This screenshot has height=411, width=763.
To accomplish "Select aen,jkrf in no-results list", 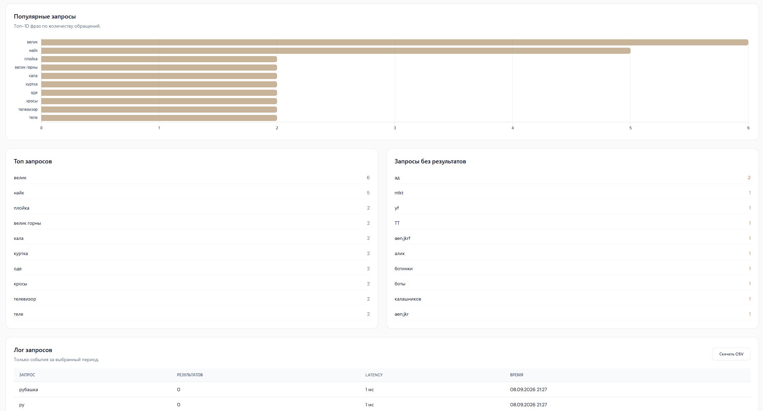I will [x=572, y=238].
